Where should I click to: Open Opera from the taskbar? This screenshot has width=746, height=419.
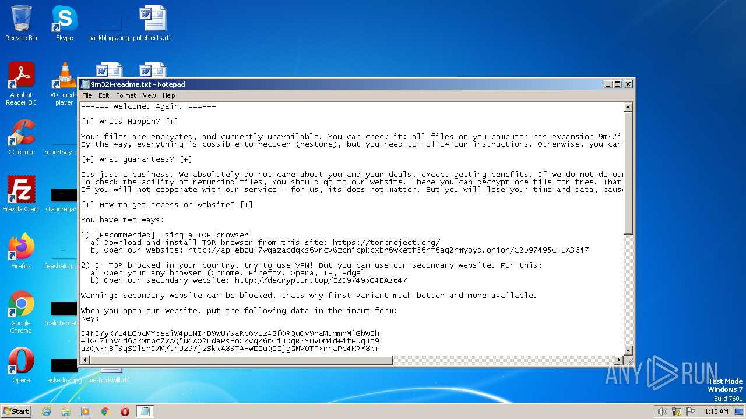(x=125, y=411)
